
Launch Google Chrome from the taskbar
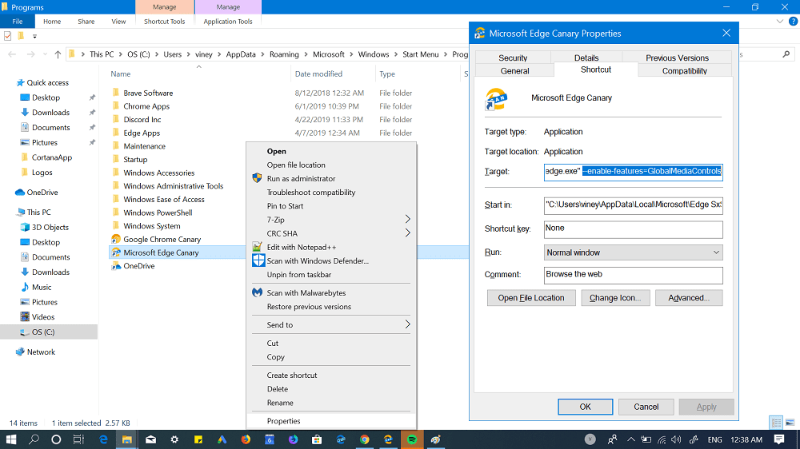[364, 439]
